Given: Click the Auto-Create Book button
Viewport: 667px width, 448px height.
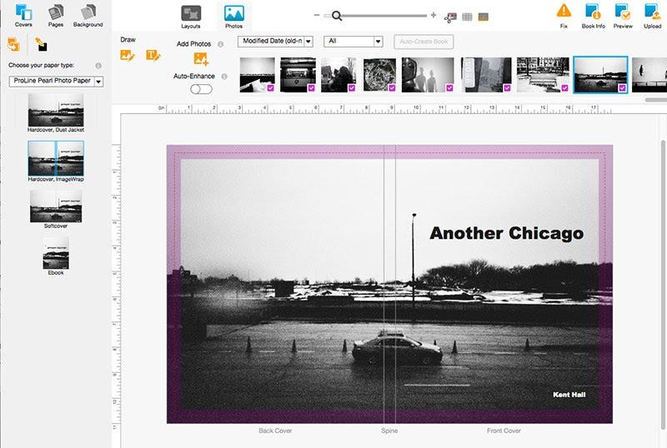Looking at the screenshot, I should (x=424, y=42).
